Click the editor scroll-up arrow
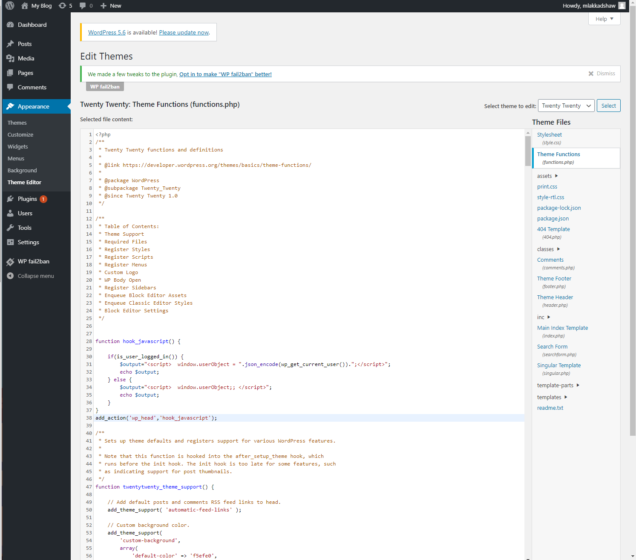Viewport: 636px width, 560px height. coord(528,132)
